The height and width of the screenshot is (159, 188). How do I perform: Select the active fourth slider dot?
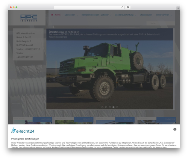114,107
